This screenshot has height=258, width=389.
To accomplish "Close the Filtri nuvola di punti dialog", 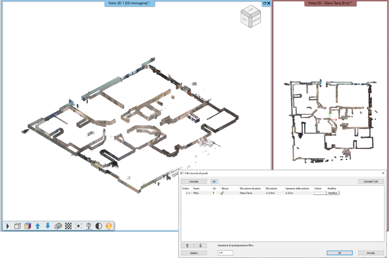I will pyautogui.click(x=383, y=173).
